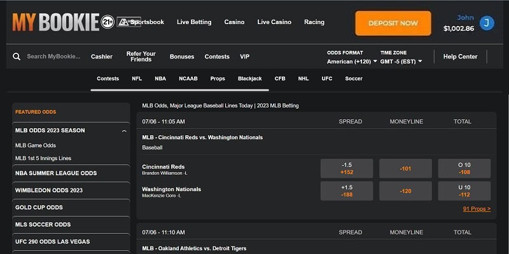The width and height of the screenshot is (509, 254).
Task: Click the Featured Odds heading
Action: click(36, 112)
